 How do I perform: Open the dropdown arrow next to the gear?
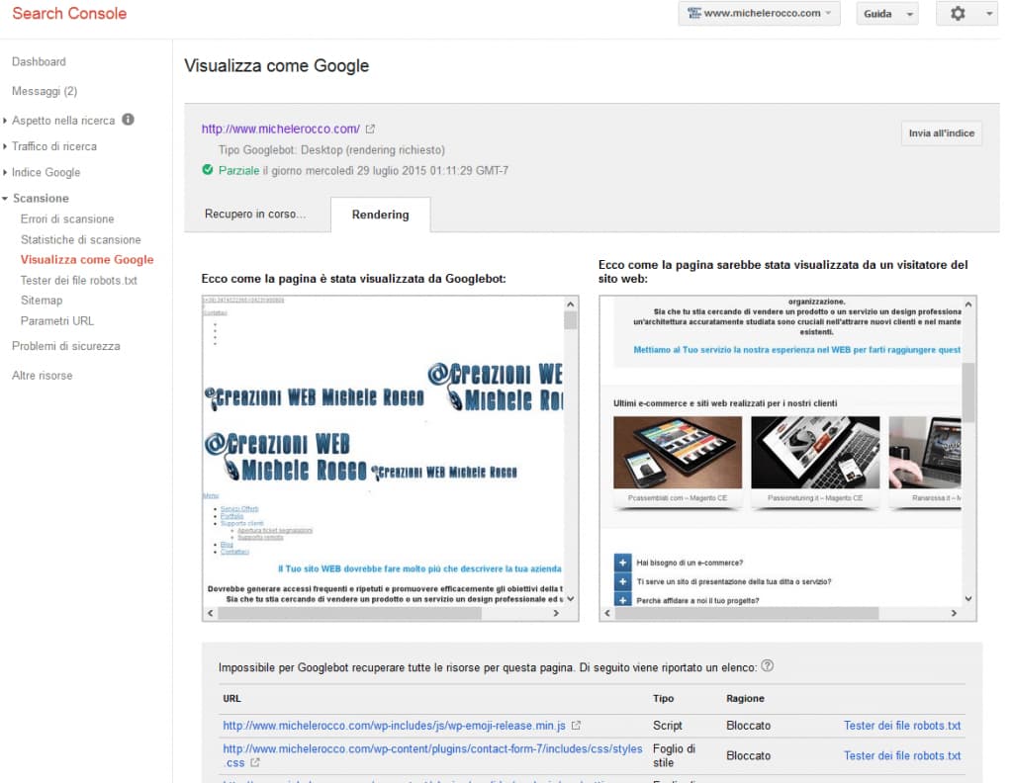[x=989, y=14]
